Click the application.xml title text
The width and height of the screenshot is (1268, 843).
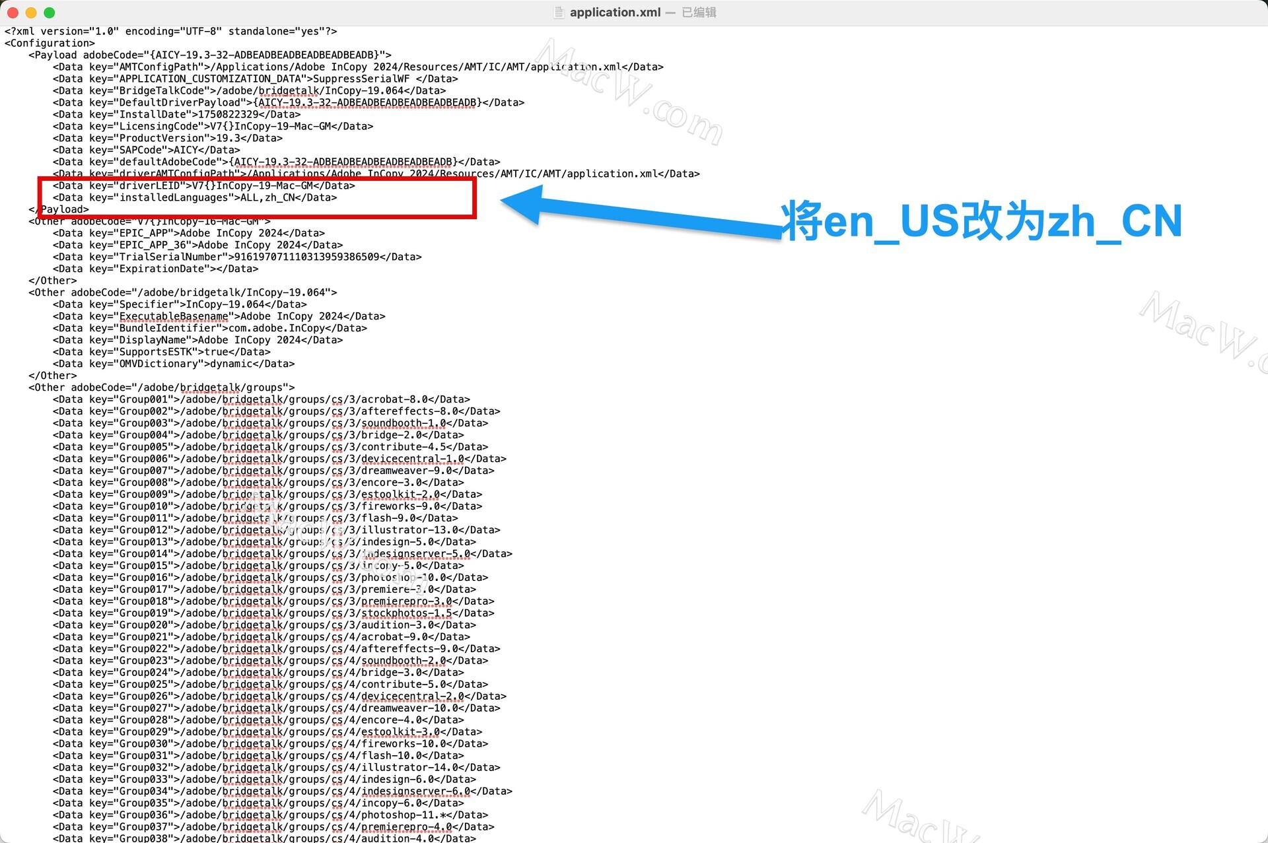[615, 12]
